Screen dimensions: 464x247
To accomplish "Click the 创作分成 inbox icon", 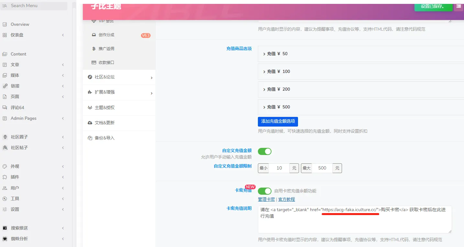I will click(94, 35).
